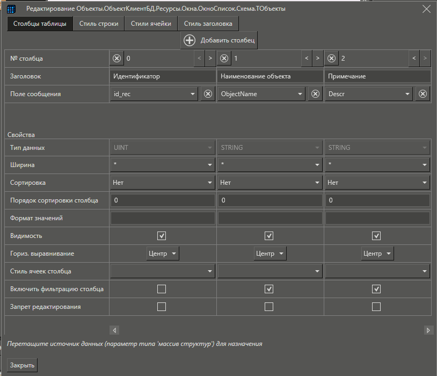Image resolution: width=437 pixels, height=376 pixels.
Task: Remove column 2 using the X icon
Action: pyautogui.click(x=332, y=58)
